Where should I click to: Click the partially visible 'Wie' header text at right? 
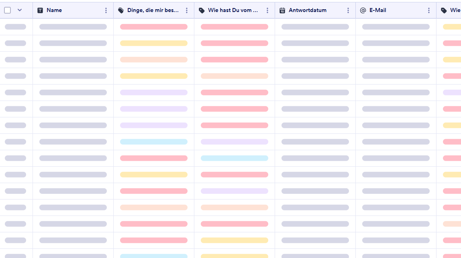point(455,10)
